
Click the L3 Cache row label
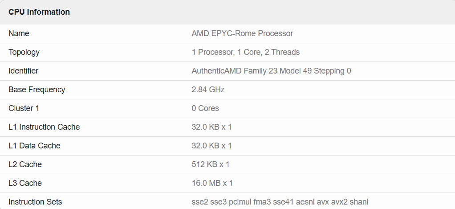coord(25,183)
